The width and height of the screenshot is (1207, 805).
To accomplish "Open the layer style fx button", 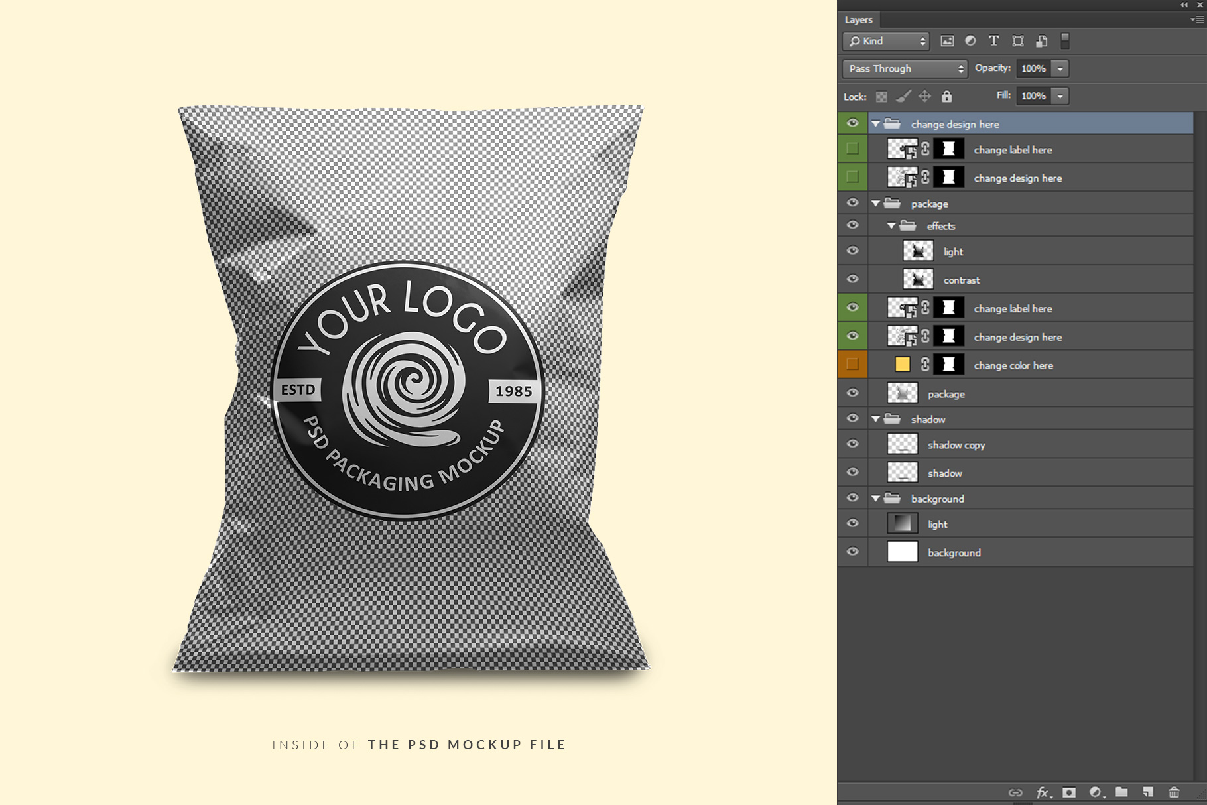I will pyautogui.click(x=1043, y=792).
